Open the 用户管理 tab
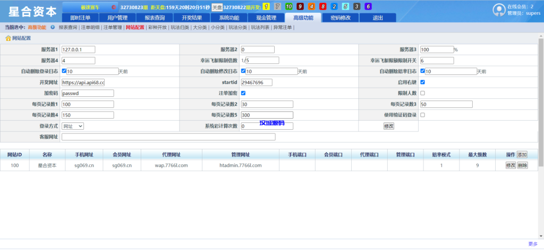Image resolution: width=544 pixels, height=251 pixels. pos(117,18)
